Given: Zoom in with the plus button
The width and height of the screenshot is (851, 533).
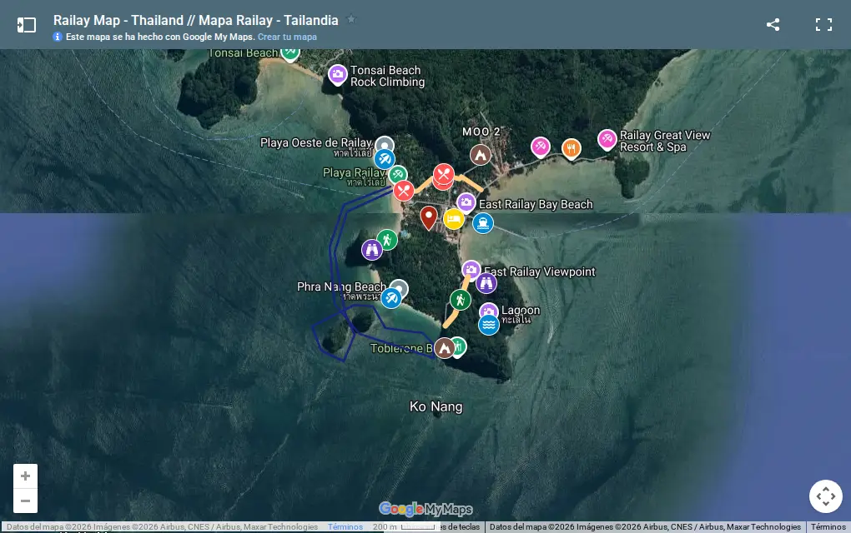Looking at the screenshot, I should point(26,476).
